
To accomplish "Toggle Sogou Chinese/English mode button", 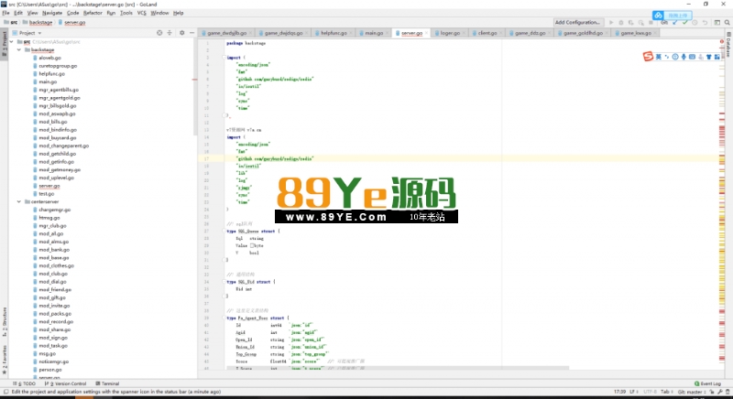I will 658,57.
